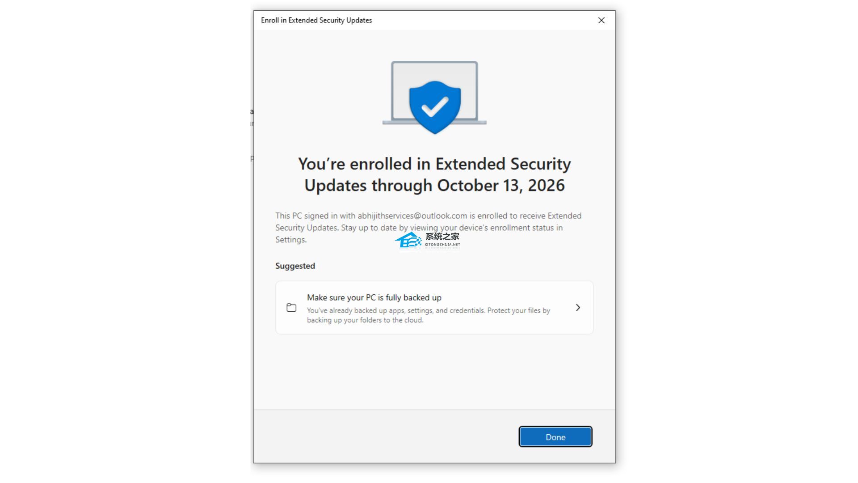This screenshot has height=483, width=858.
Task: Click the 'October 13, 2026' date text
Action: tap(500, 186)
